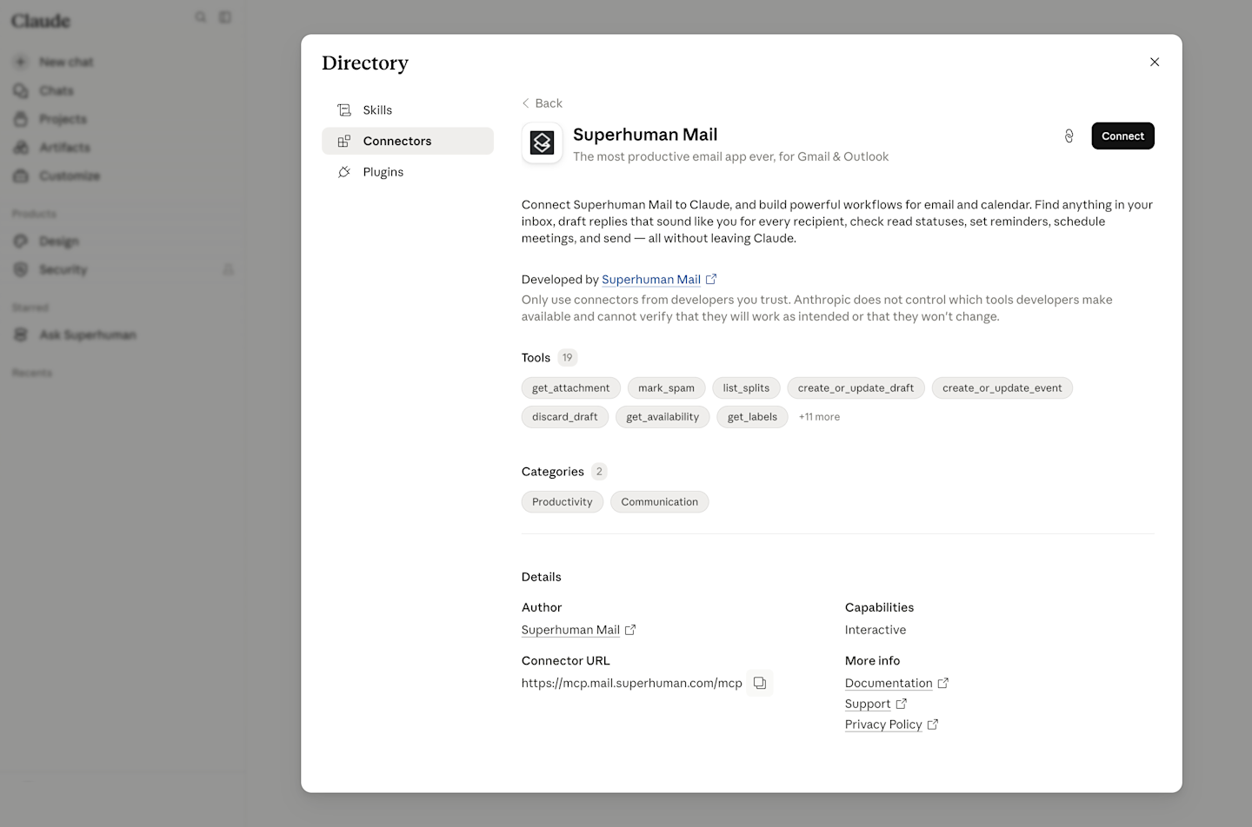Click external icon next to Author link

(630, 631)
